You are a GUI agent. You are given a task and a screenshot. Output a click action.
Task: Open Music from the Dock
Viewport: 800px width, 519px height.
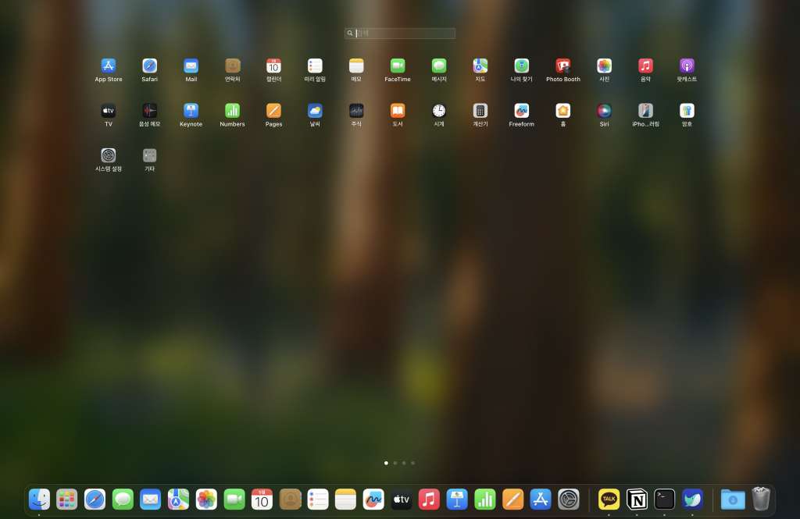click(x=429, y=499)
